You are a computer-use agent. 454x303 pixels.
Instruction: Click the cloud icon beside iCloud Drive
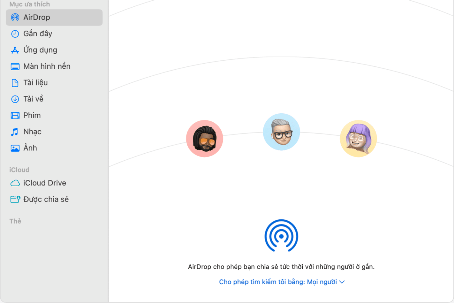15,183
